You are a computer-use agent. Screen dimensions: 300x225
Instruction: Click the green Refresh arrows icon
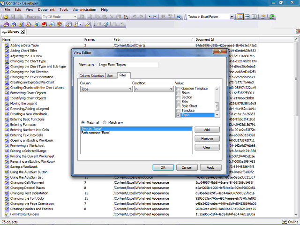(272, 17)
